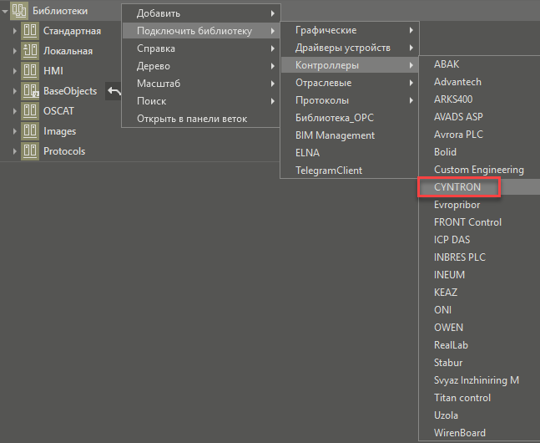Select Библиотека_OPC library entry
The width and height of the screenshot is (540, 443).
coord(350,118)
